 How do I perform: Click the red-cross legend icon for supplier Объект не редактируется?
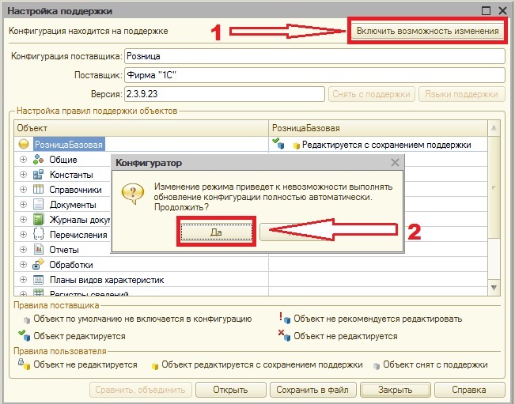285,335
